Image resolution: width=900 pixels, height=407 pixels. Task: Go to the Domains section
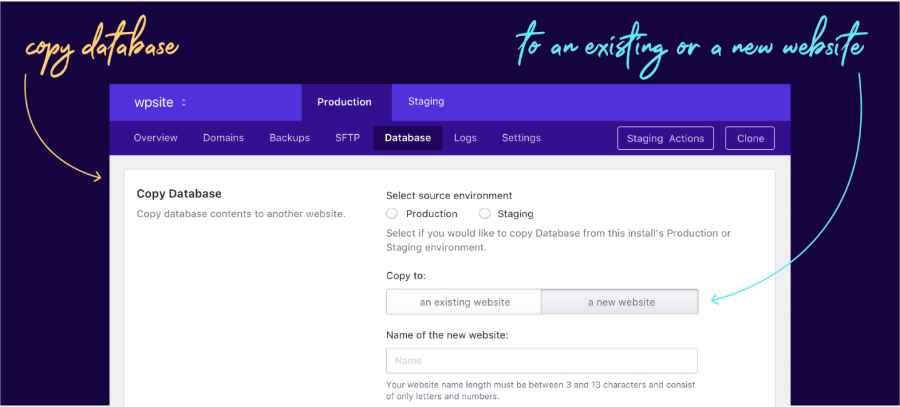(x=223, y=138)
